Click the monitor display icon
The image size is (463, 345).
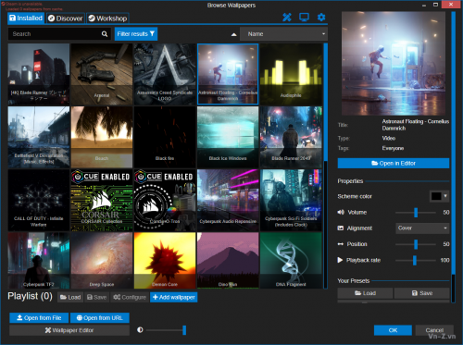304,18
